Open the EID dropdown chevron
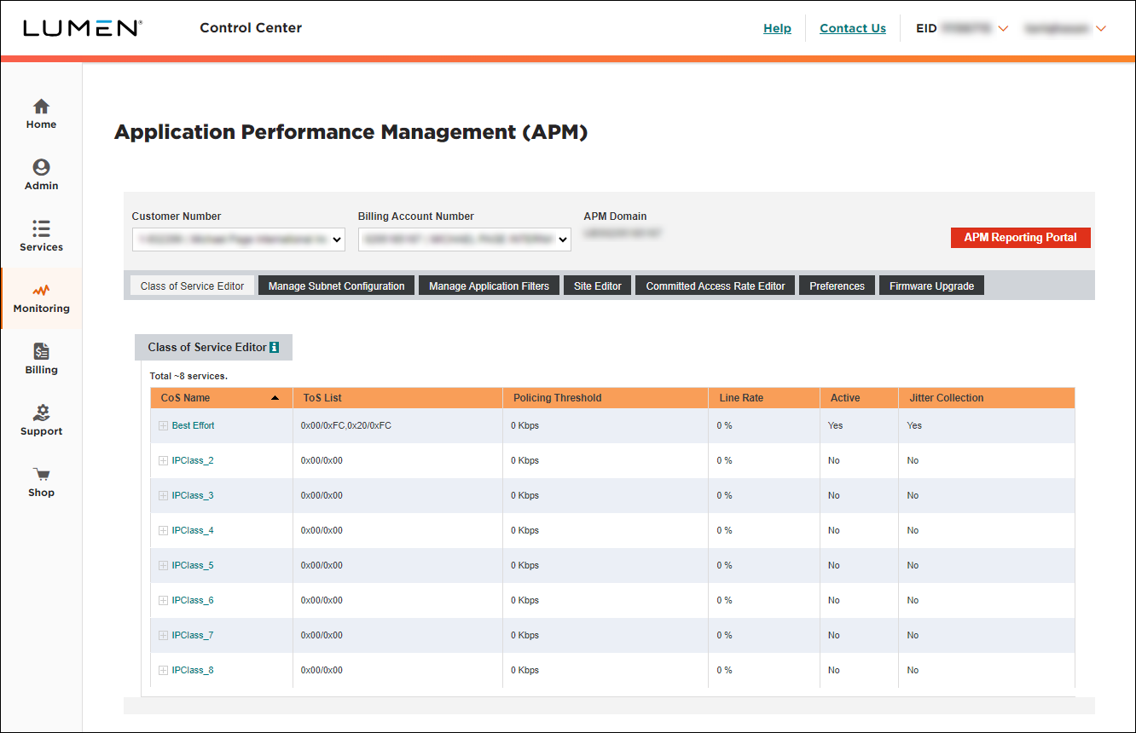The height and width of the screenshot is (733, 1136). pos(1003,29)
